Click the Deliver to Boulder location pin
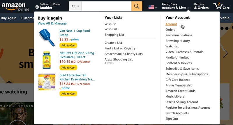 (37, 7)
